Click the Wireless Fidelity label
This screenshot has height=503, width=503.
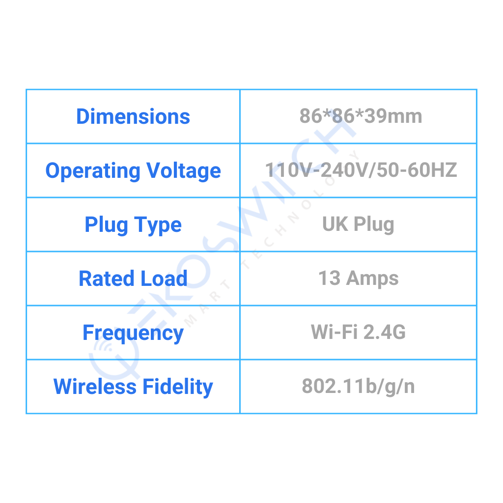coord(133,387)
